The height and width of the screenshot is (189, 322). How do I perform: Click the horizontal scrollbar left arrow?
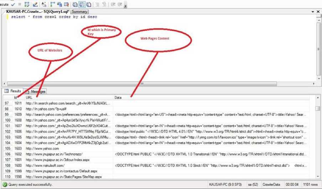coord(5,84)
